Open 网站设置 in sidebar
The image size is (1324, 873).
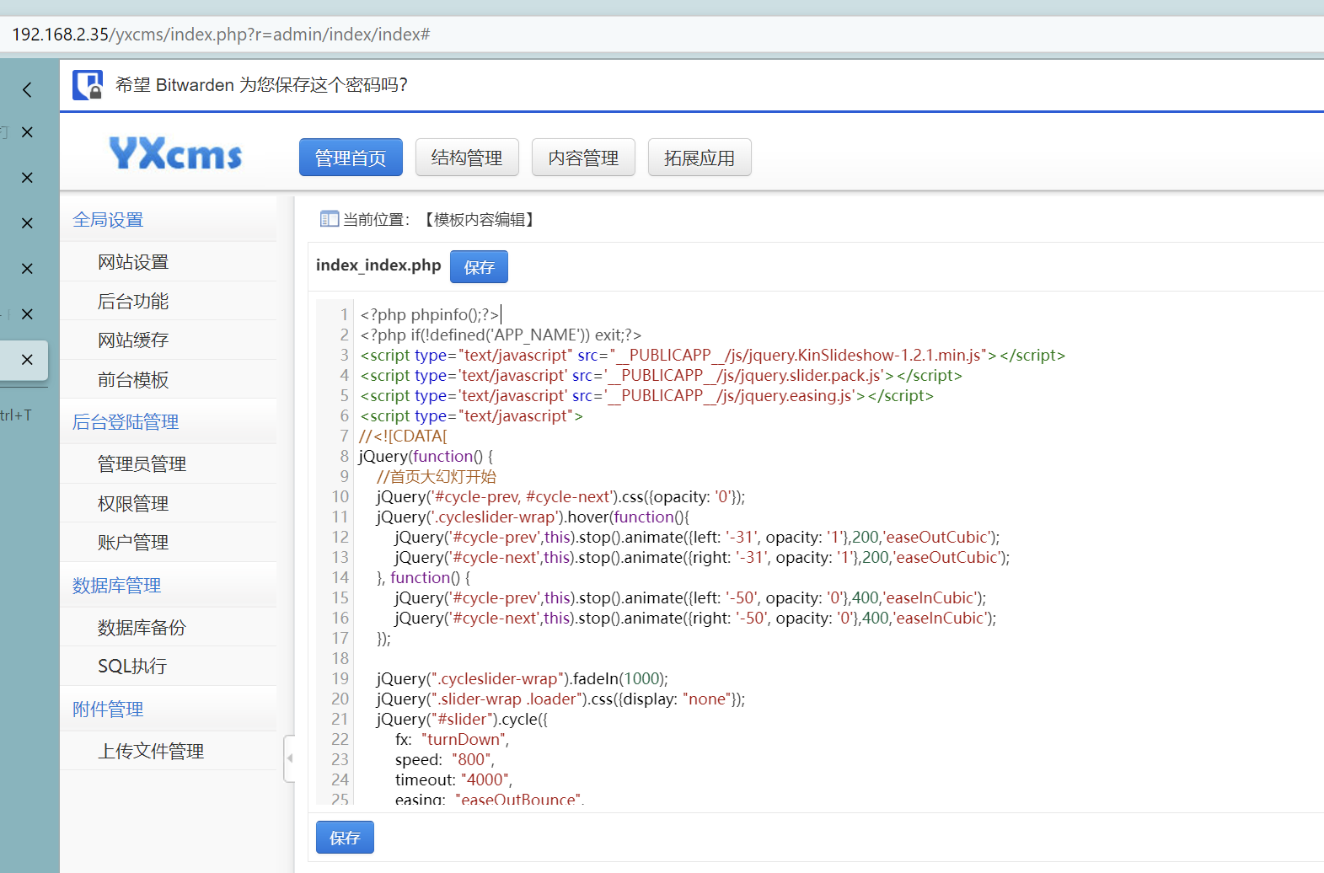(169, 262)
